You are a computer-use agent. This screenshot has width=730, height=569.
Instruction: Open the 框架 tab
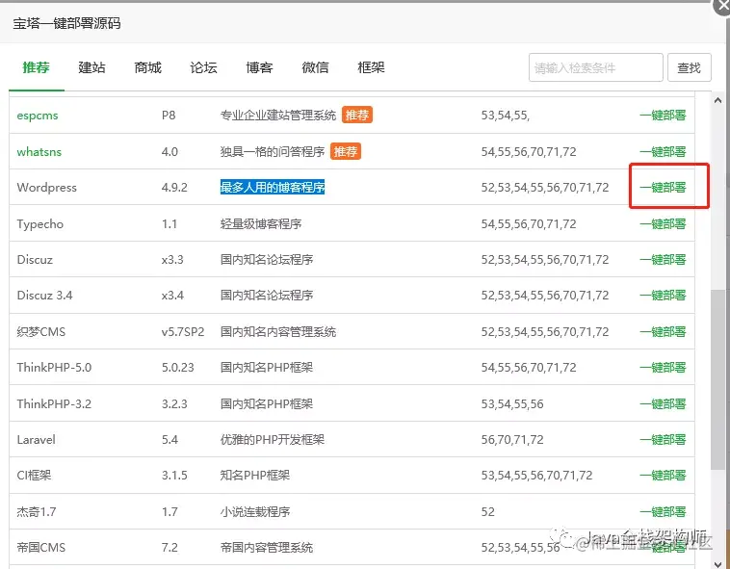click(x=371, y=68)
